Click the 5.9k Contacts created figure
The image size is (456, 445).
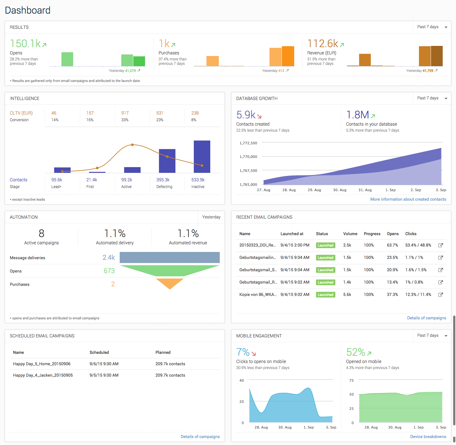(246, 115)
